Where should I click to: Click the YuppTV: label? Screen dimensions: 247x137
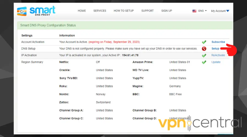click(x=138, y=78)
